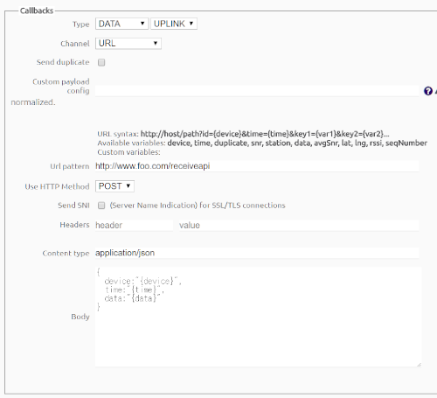Image resolution: width=437 pixels, height=398 pixels.
Task: Click the Url pattern input field
Action: [x=257, y=166]
